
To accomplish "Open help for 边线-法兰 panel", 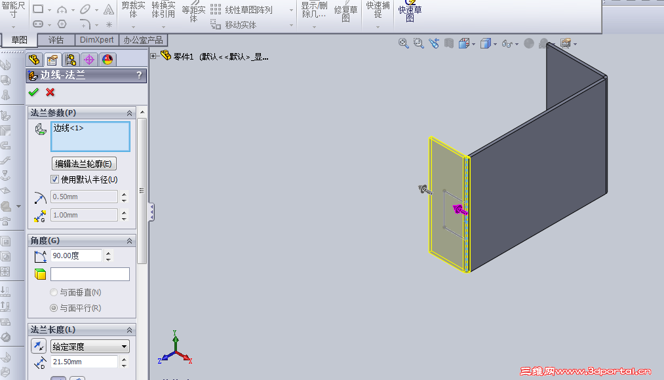I will pos(139,75).
